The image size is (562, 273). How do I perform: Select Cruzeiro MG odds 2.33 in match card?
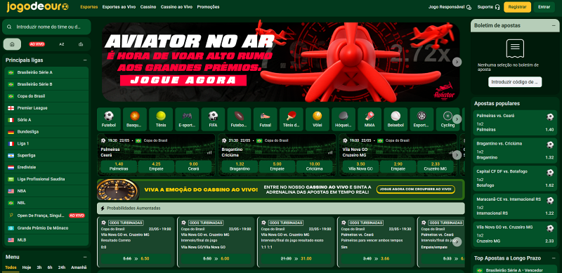pos(435,166)
